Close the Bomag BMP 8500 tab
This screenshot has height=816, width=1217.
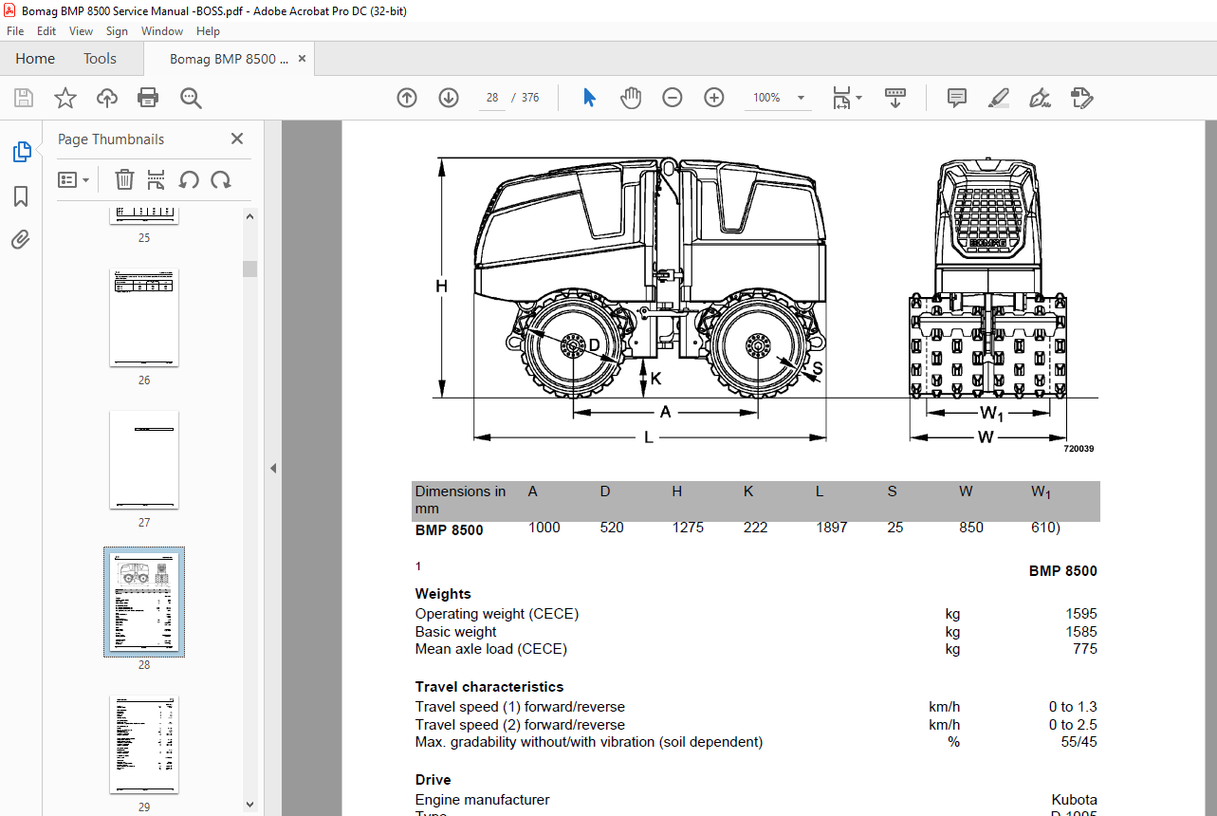tap(302, 59)
